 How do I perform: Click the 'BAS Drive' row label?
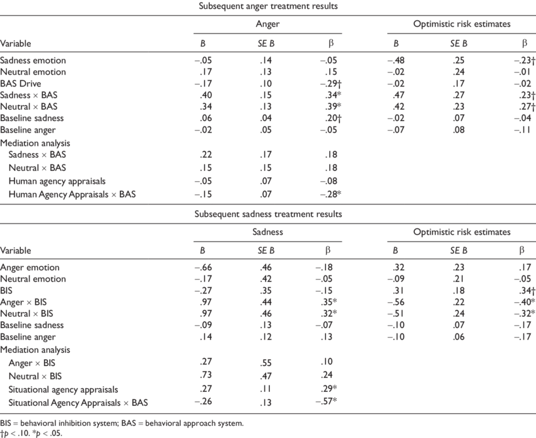(x=21, y=84)
